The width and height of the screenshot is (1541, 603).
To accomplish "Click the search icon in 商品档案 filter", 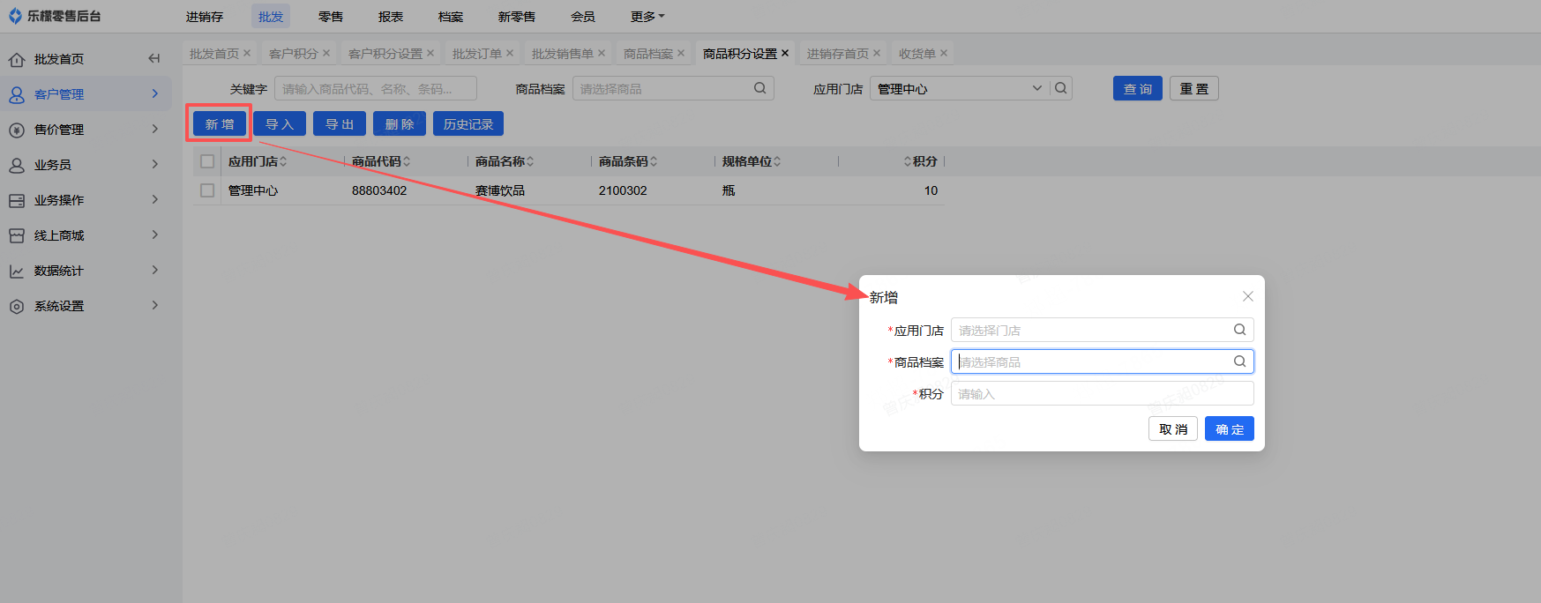I will click(x=759, y=88).
